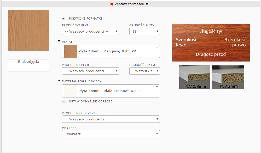
Task: Open Grubość płyty dropdown showing 18
Action: (144, 32)
